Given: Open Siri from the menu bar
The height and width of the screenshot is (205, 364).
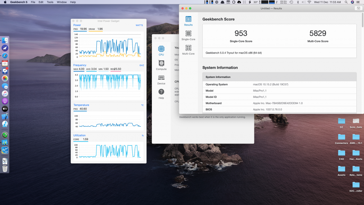Looking at the screenshot, I should 352,2.
